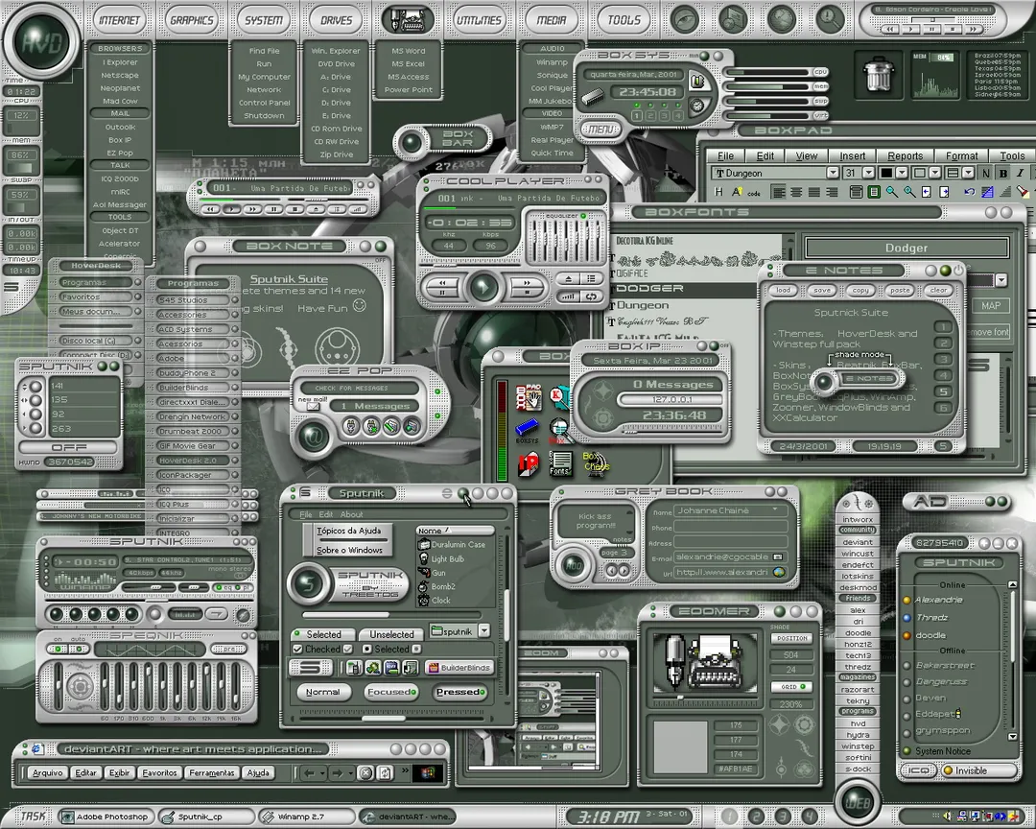The width and height of the screenshot is (1036, 829).
Task: Click the Stop button in deviantART browser
Action: [x=365, y=772]
